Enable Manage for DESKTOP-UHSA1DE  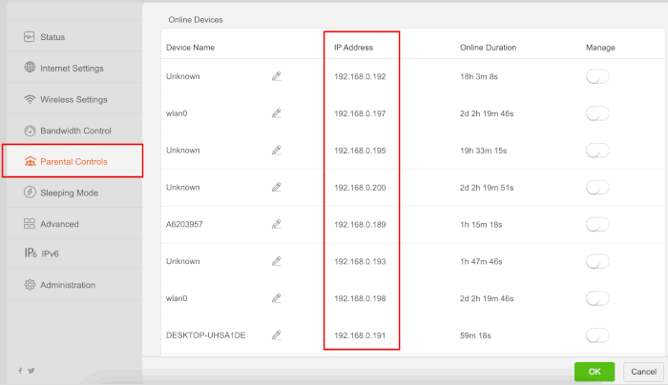point(597,335)
